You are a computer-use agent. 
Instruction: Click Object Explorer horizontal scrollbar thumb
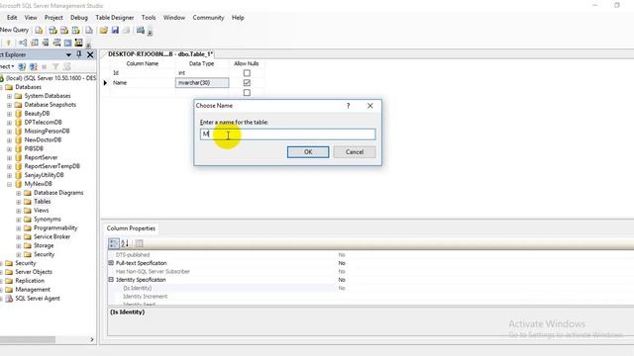pos(27,340)
